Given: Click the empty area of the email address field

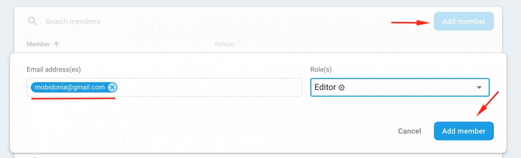Looking at the screenshot, I should (x=209, y=87).
